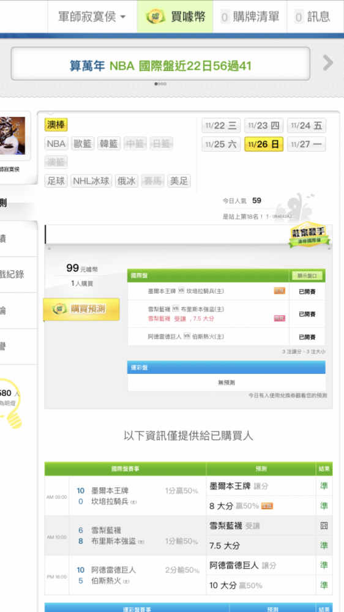The height and width of the screenshot is (612, 344).
Task: Click the 無預測 text
Action: (226, 383)
